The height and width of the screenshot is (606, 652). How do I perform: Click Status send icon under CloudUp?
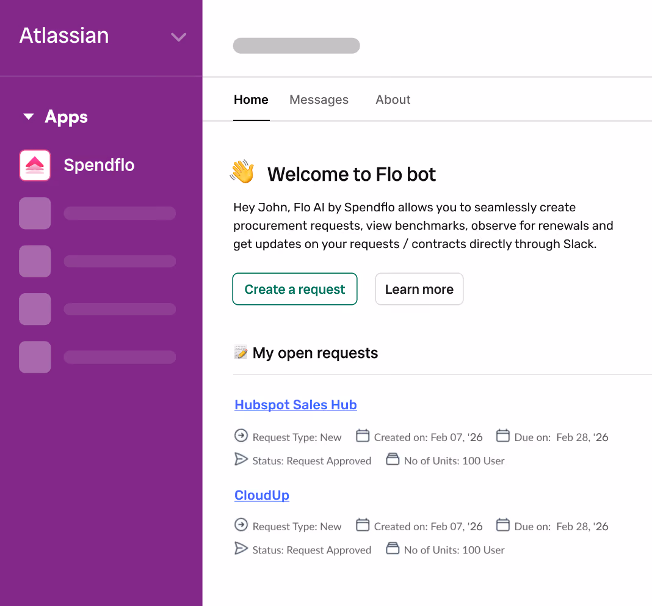241,548
